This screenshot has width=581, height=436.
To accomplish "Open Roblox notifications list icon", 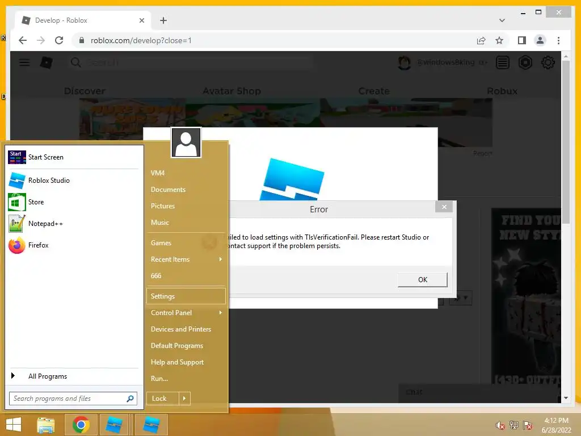I will (503, 62).
